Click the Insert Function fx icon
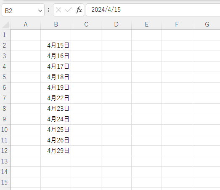This screenshot has height=190, width=220. click(79, 10)
